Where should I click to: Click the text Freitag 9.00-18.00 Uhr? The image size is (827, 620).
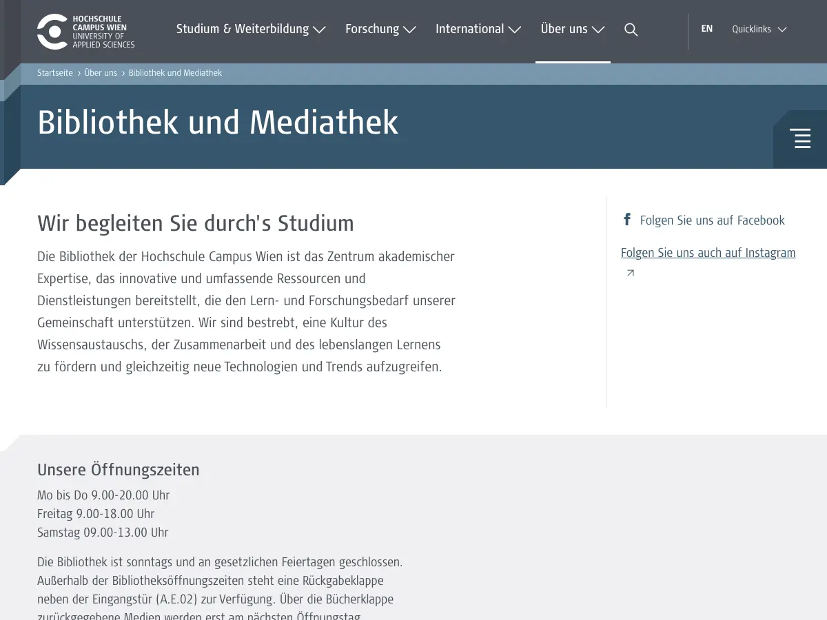point(96,514)
